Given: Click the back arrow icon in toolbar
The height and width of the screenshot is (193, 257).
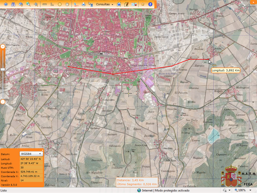Looking at the screenshot, I should coord(5,4).
